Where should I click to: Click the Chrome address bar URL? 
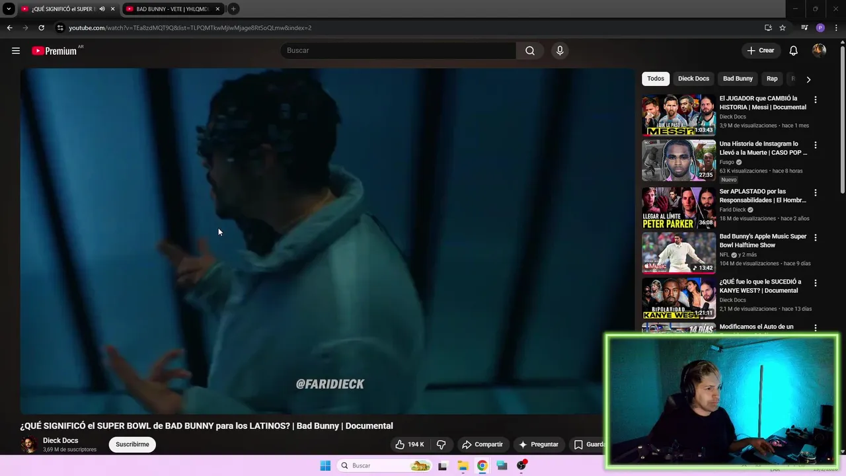pyautogui.click(x=190, y=28)
